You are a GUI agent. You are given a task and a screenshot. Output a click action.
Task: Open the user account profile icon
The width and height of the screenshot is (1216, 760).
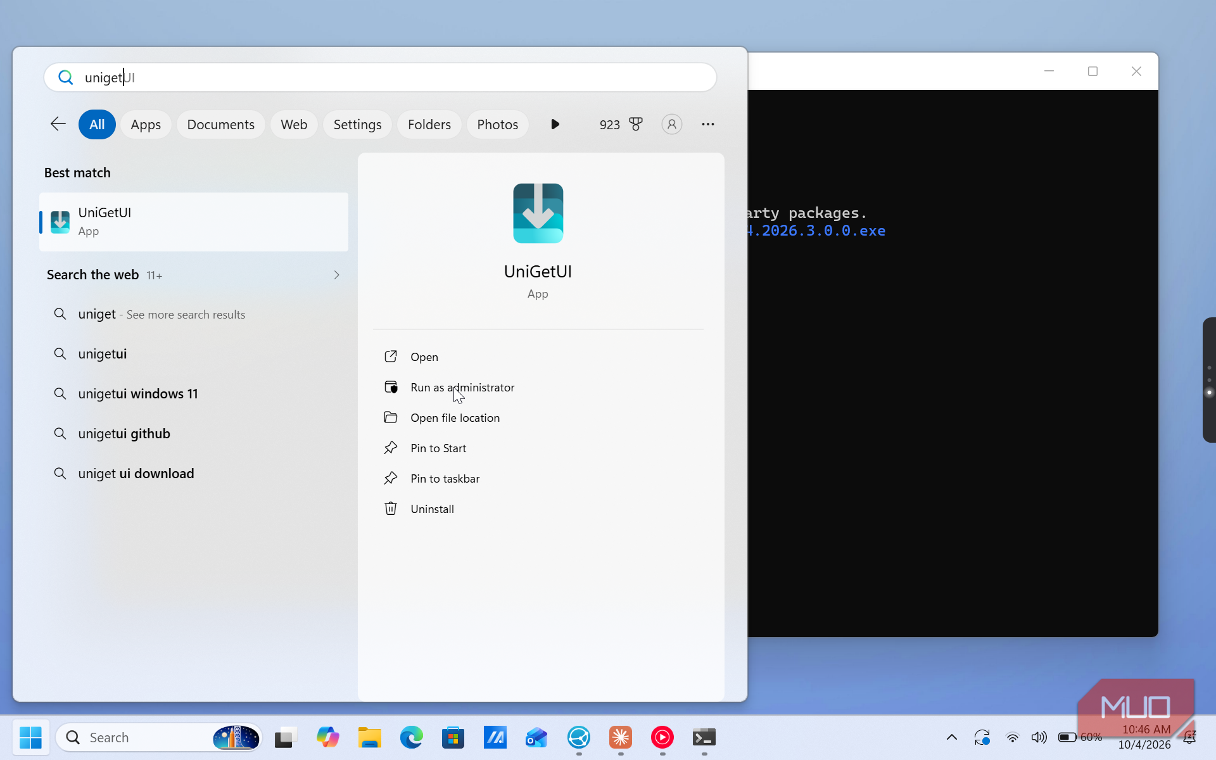point(672,124)
